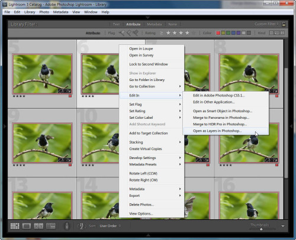
Task: Open the toolbar content triangle menu
Action: click(x=283, y=226)
